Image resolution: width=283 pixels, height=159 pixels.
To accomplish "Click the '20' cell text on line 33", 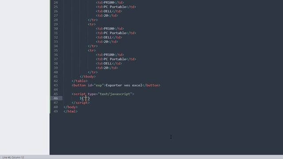I will coord(106,42).
